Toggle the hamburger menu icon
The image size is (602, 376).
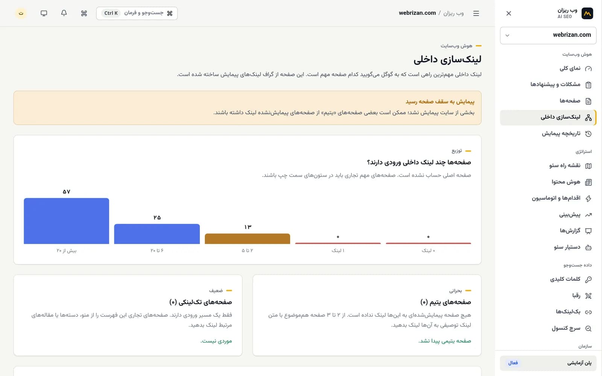click(x=476, y=13)
